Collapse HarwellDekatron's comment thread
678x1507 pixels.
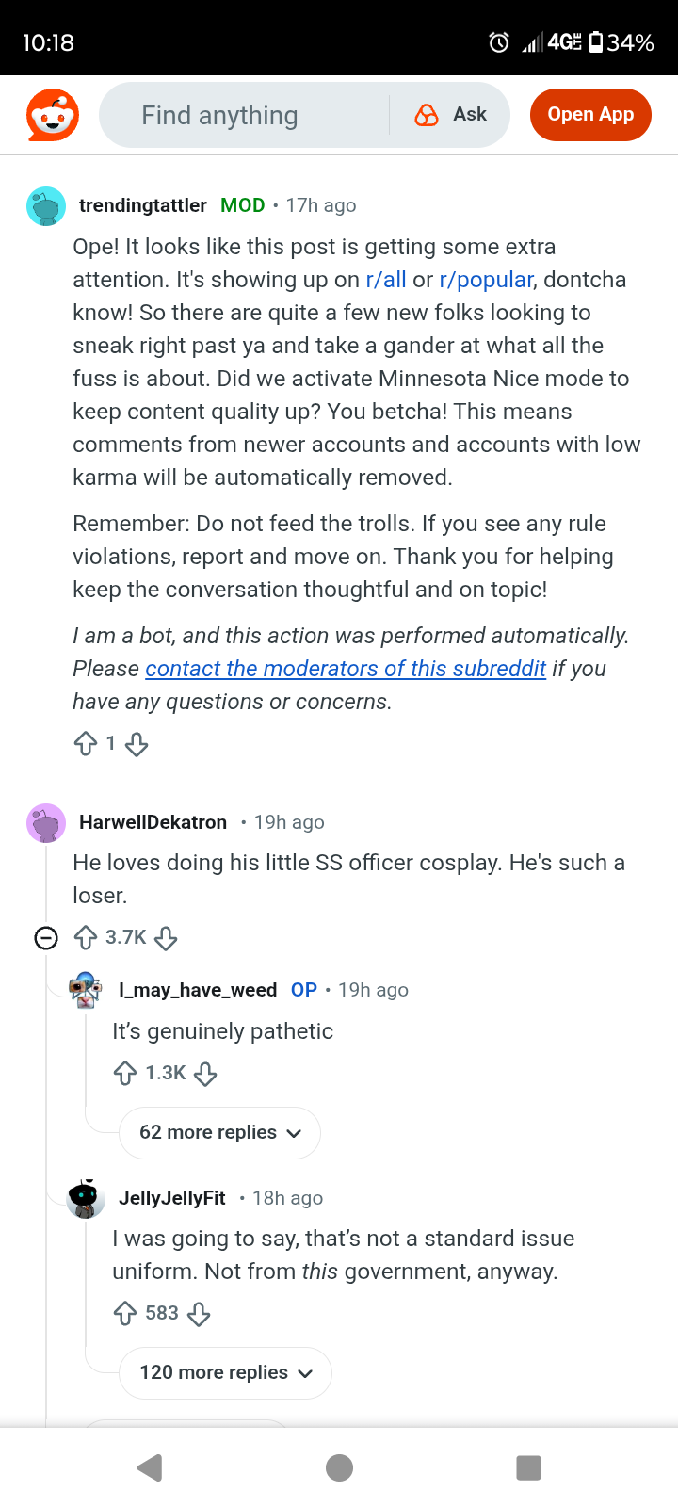46,938
